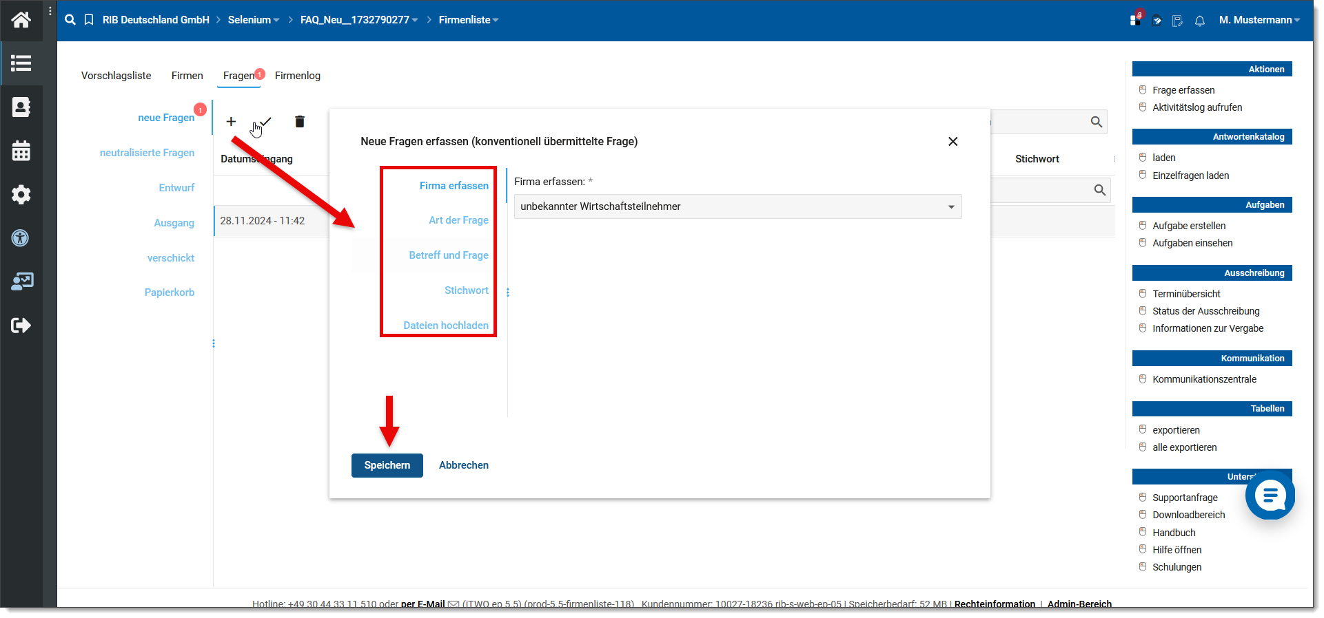Screen dimensions: 1324x618
Task: Open the address book icon in the sidebar
Action: (x=21, y=107)
